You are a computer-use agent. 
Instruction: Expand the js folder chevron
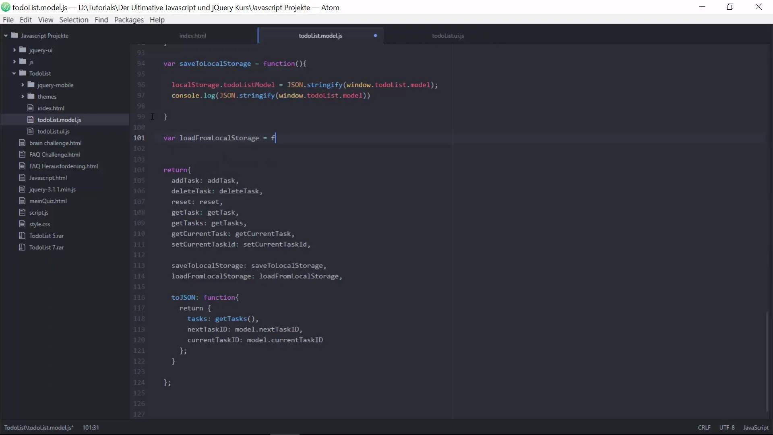click(14, 62)
